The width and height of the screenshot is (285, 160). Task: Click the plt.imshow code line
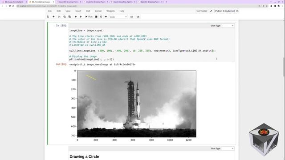91,59
